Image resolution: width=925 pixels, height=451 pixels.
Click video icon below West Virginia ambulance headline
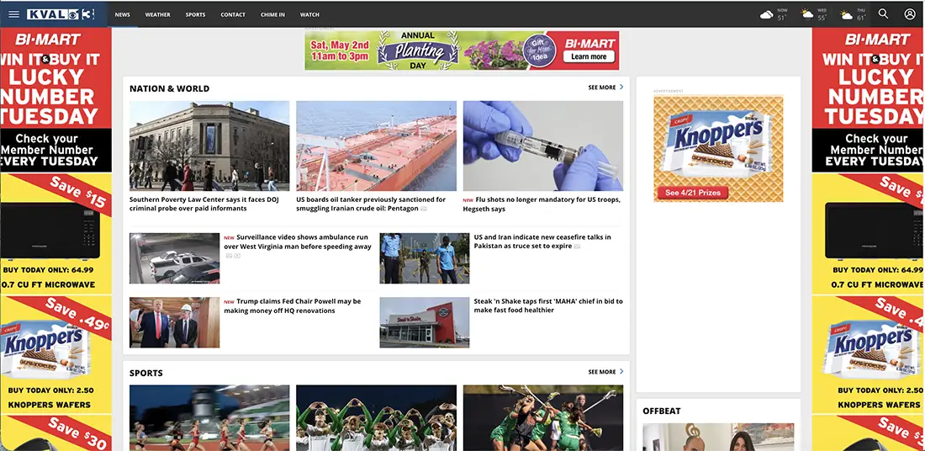[237, 256]
